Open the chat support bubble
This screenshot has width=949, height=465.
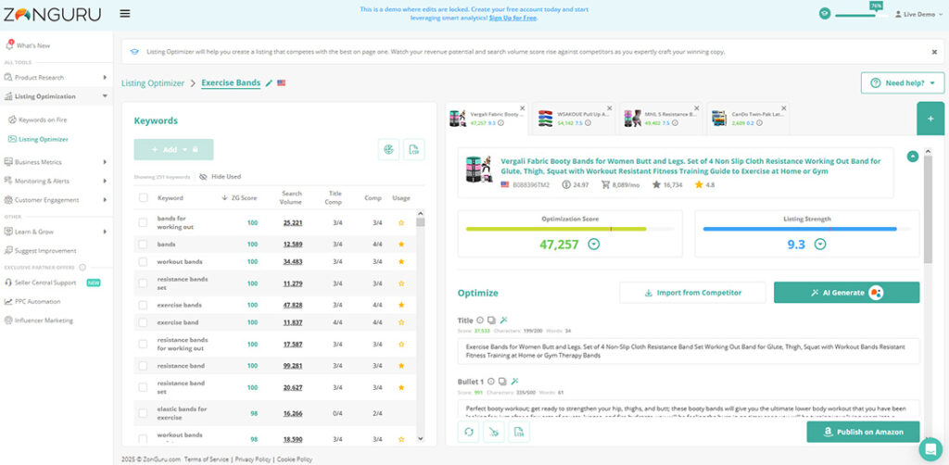pos(930,449)
